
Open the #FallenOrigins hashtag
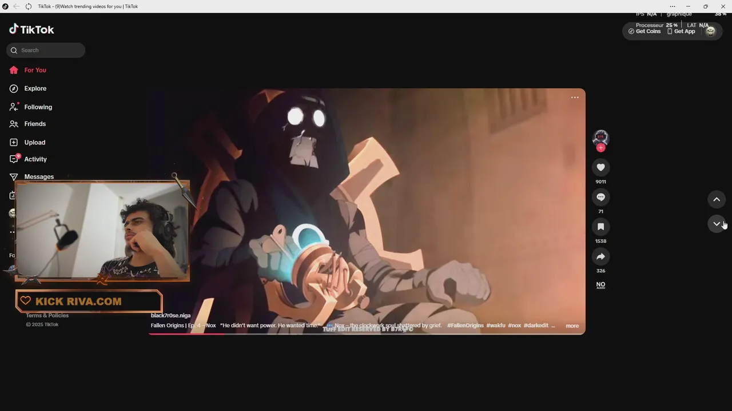[465, 325]
